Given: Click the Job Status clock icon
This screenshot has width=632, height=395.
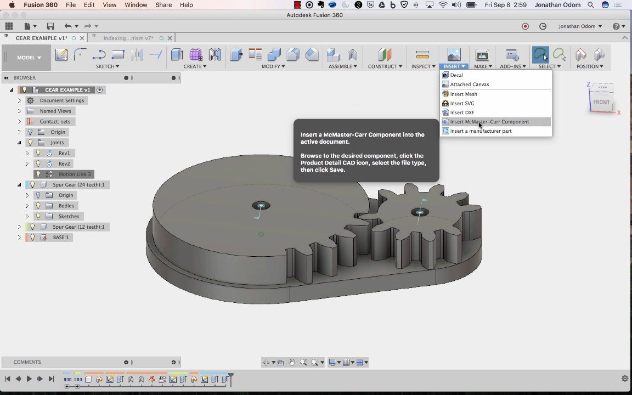Looking at the screenshot, I should (x=543, y=26).
